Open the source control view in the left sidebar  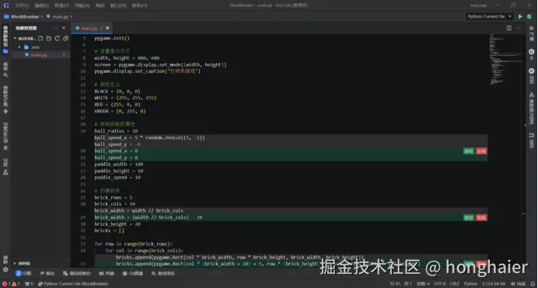point(5,100)
